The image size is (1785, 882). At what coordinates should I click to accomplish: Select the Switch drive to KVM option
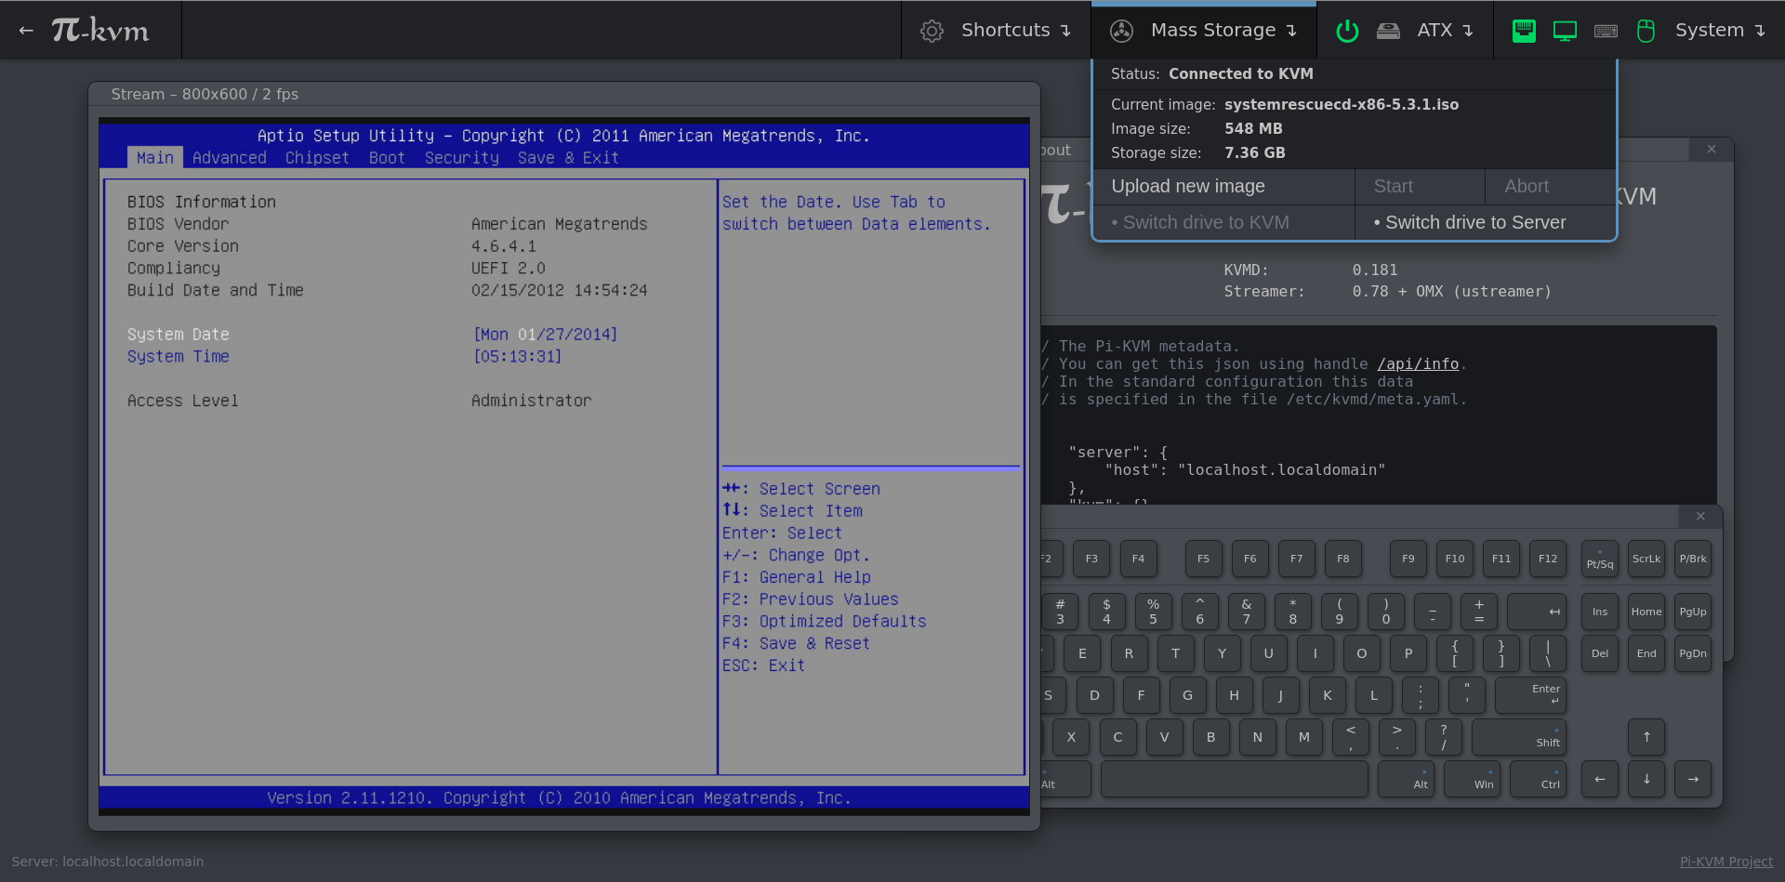pyautogui.click(x=1200, y=222)
